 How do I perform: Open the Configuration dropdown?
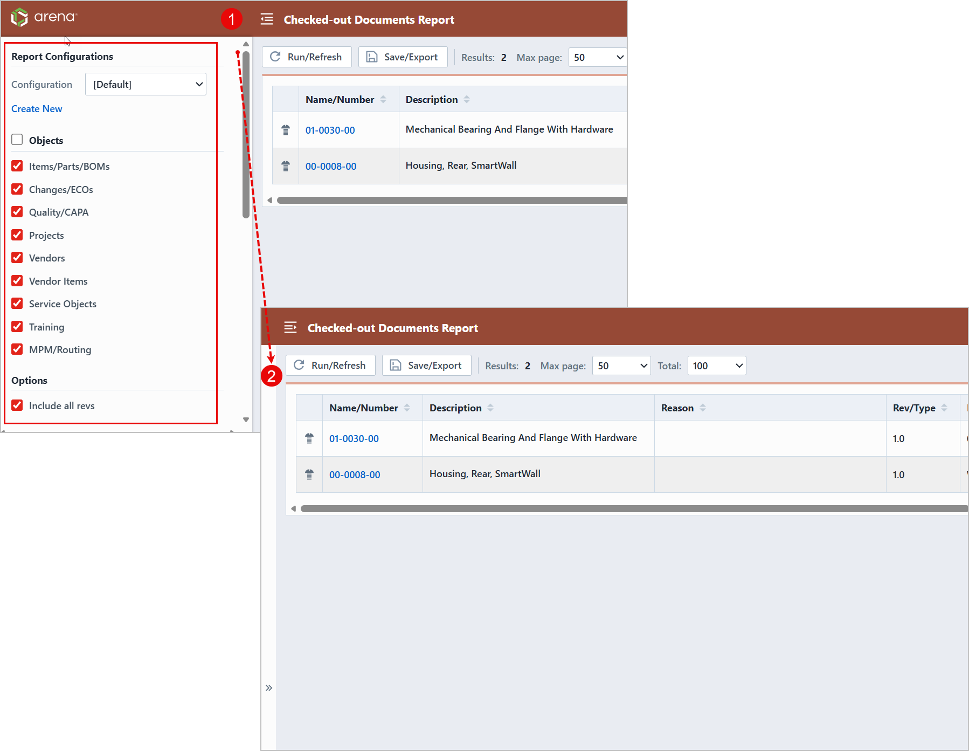(x=146, y=84)
